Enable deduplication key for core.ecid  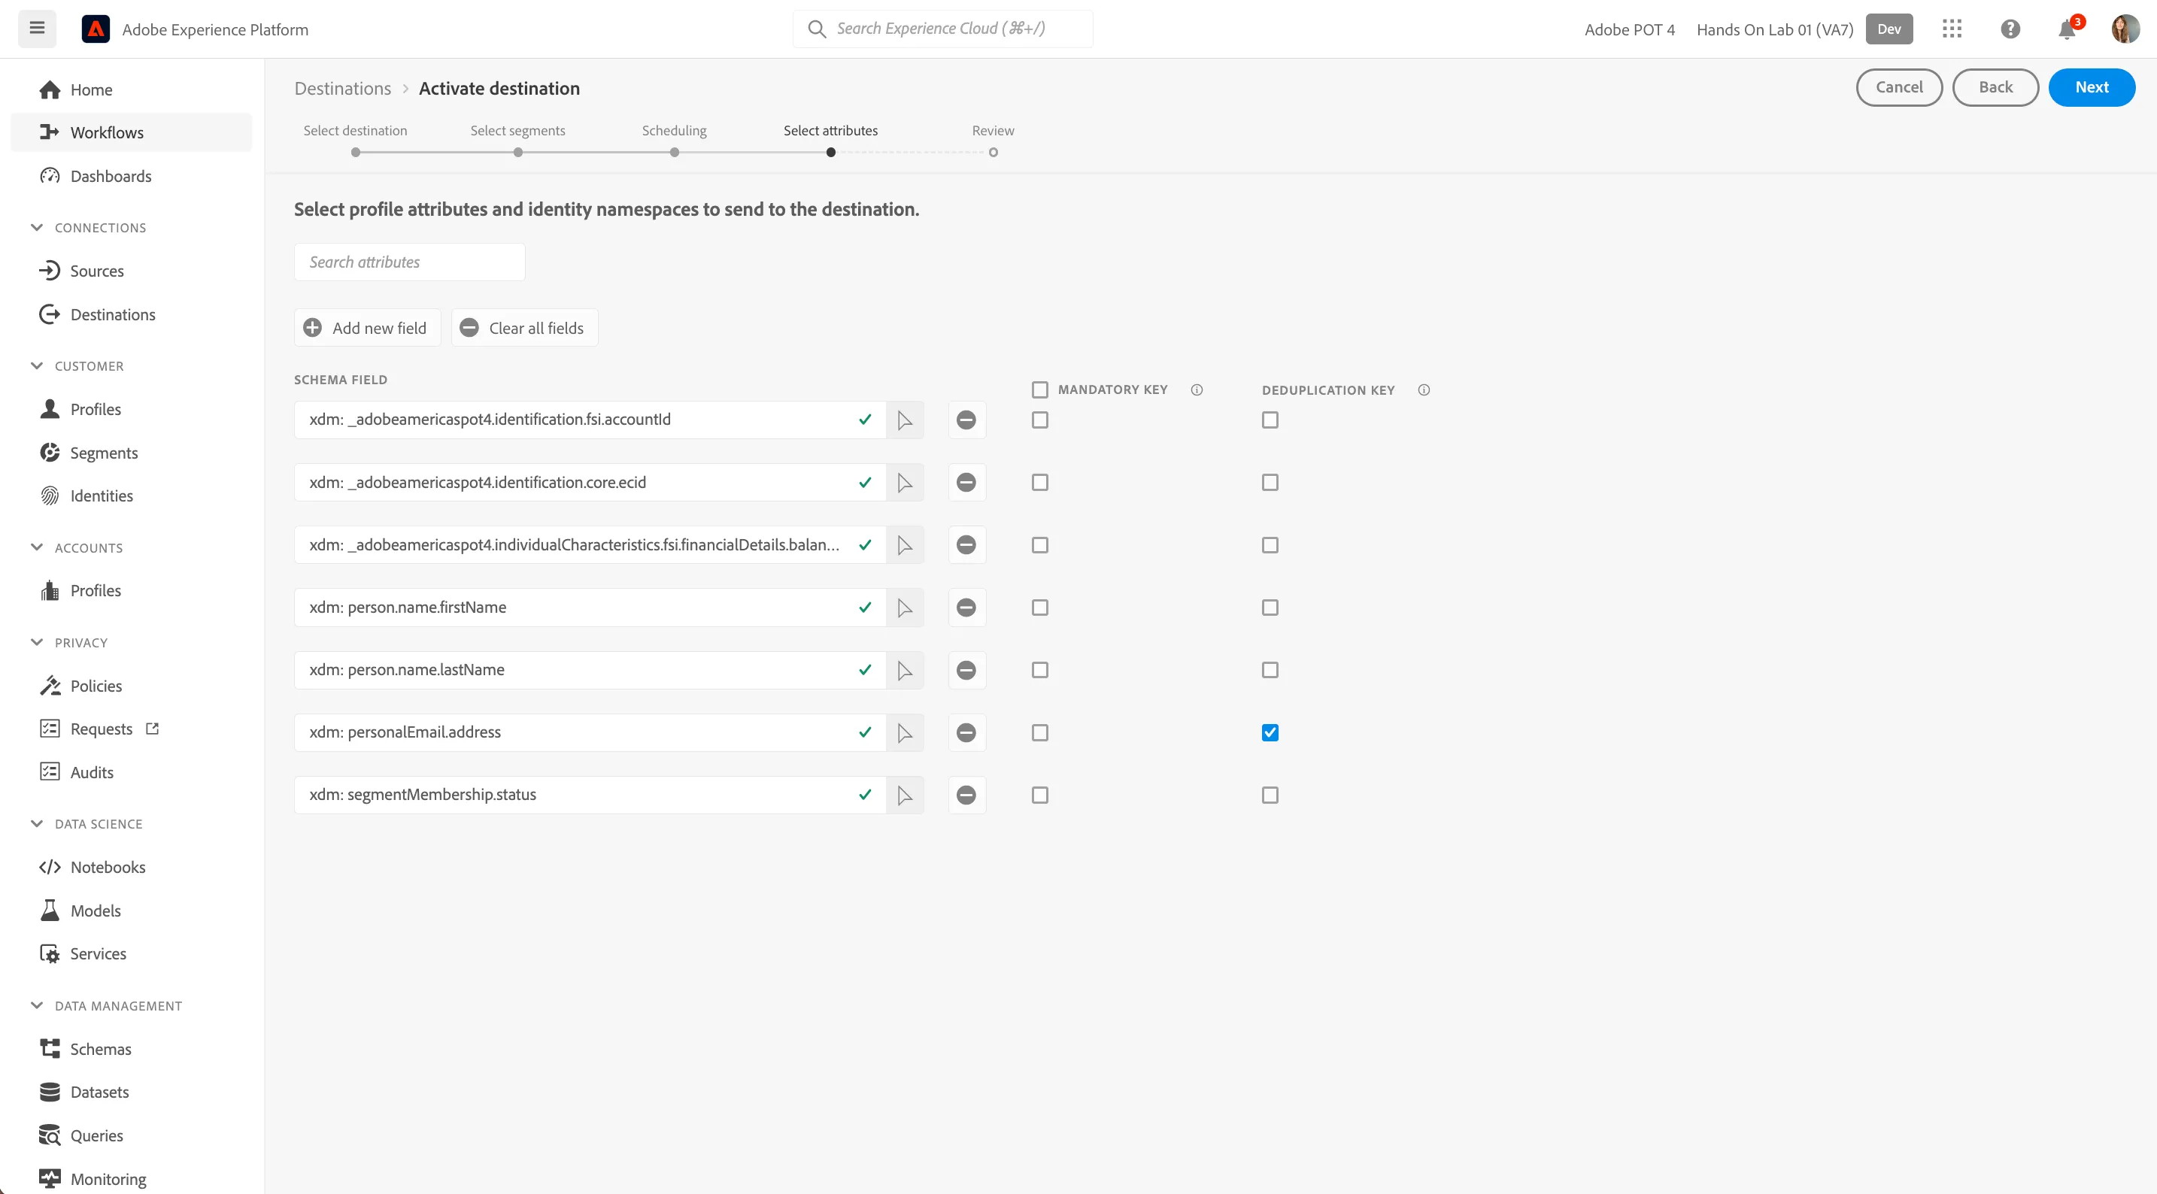pos(1270,482)
